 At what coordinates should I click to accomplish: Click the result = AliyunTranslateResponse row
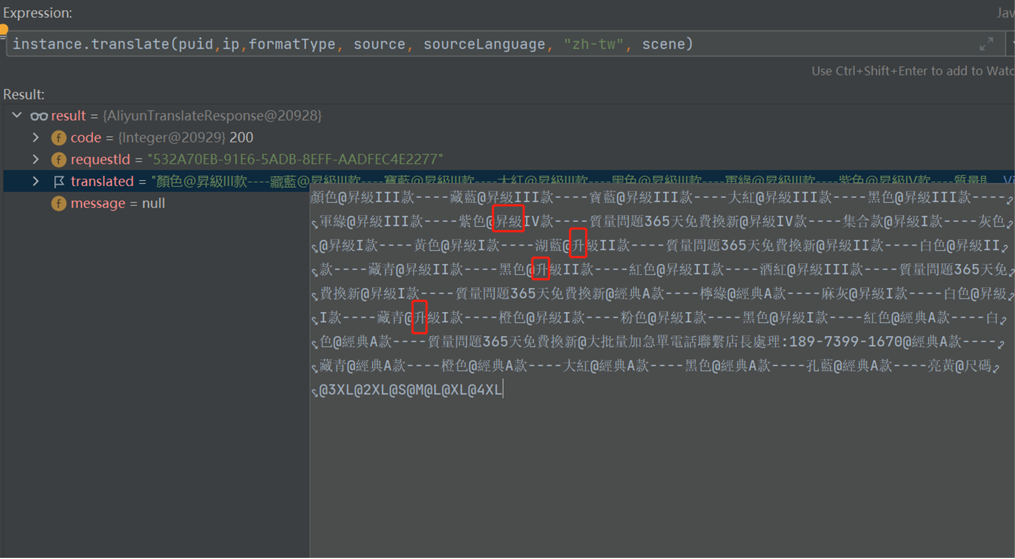(186, 115)
